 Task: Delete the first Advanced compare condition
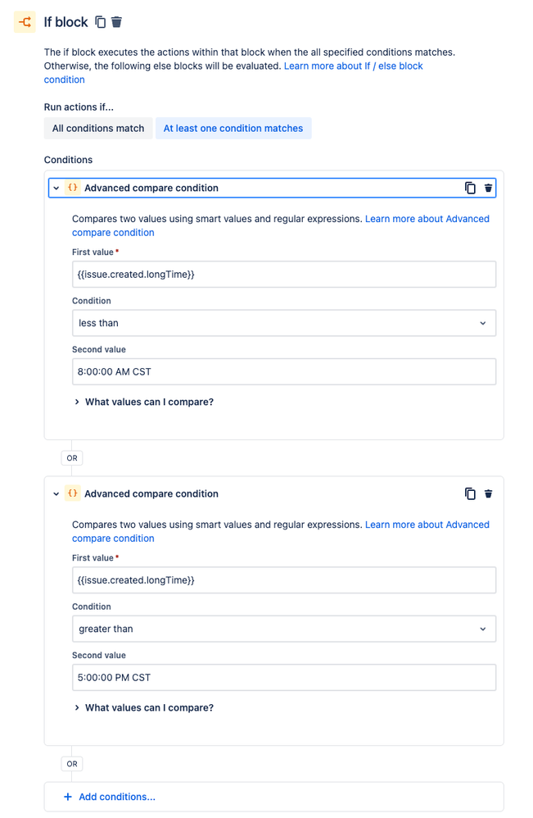point(489,188)
